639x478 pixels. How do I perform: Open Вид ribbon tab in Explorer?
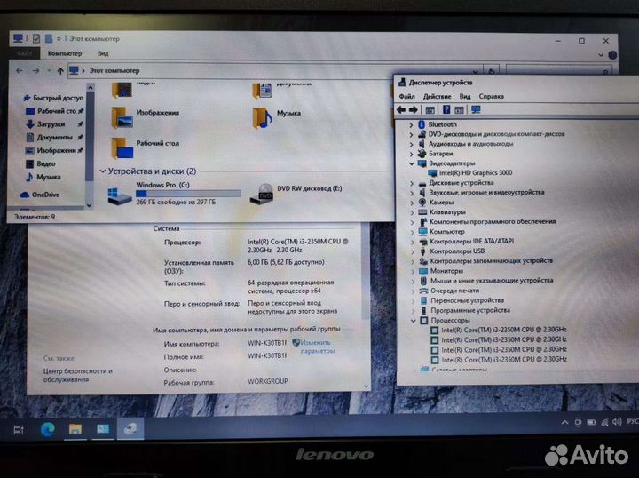(x=103, y=53)
